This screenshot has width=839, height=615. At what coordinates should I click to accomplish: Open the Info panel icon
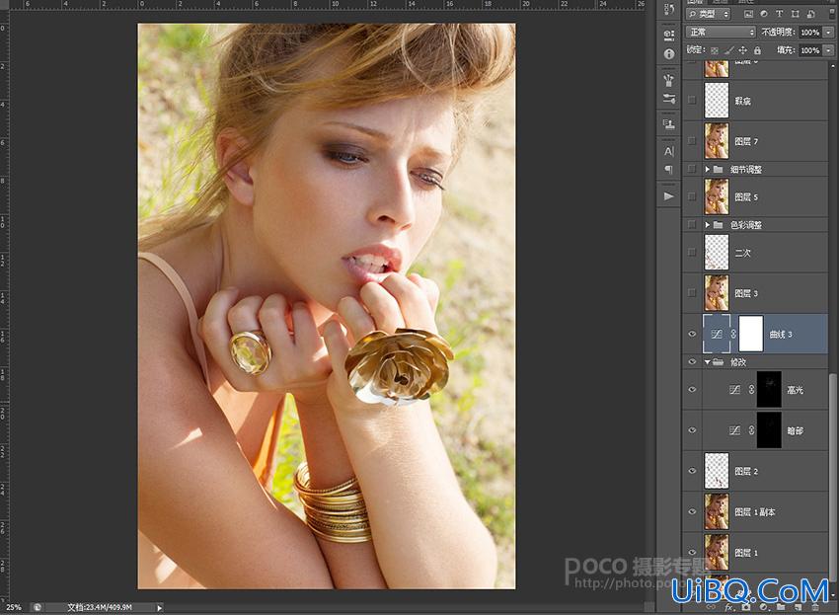[x=669, y=54]
